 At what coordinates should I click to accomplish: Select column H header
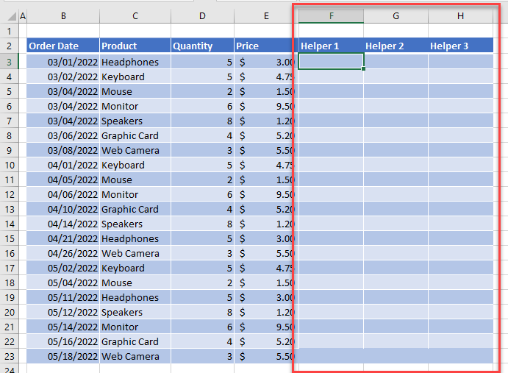click(x=460, y=15)
